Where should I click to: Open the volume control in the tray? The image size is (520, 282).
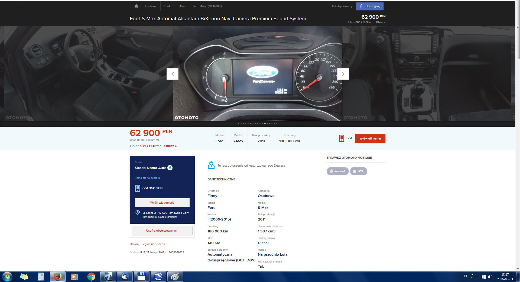click(x=490, y=277)
